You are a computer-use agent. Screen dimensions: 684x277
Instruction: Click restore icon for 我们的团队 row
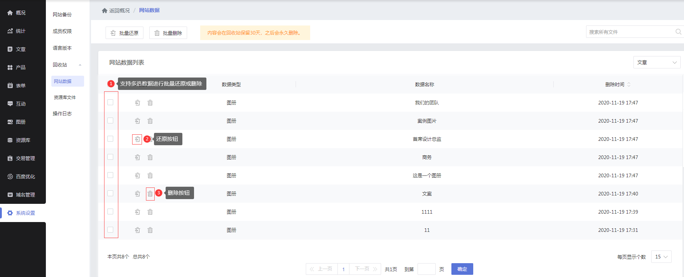point(137,103)
